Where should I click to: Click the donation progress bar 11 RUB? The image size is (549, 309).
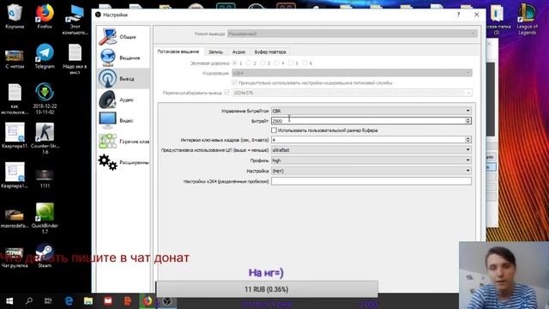267,289
